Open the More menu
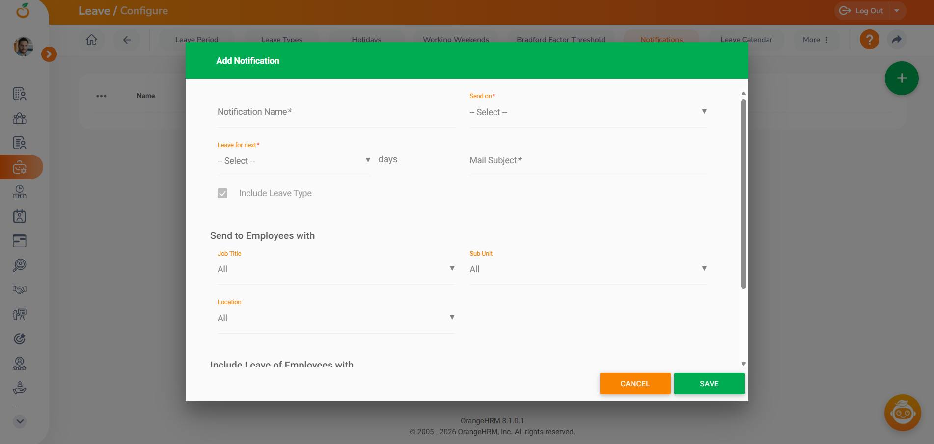The height and width of the screenshot is (444, 934). coord(816,40)
